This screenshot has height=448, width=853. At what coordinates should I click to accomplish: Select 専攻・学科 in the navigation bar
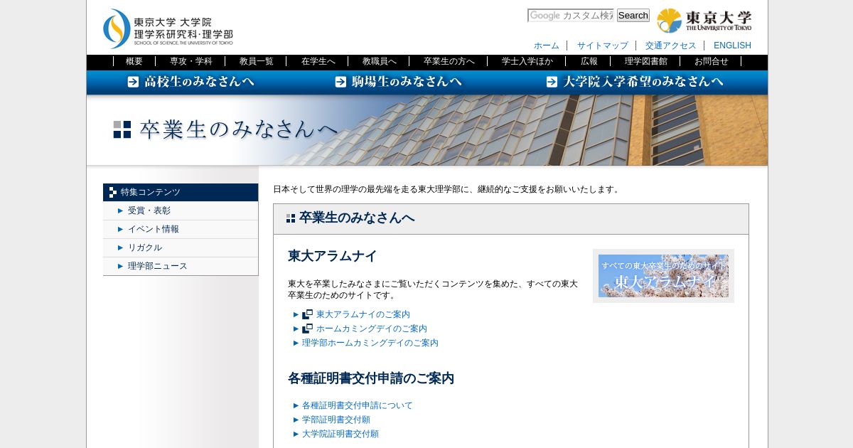click(x=191, y=61)
